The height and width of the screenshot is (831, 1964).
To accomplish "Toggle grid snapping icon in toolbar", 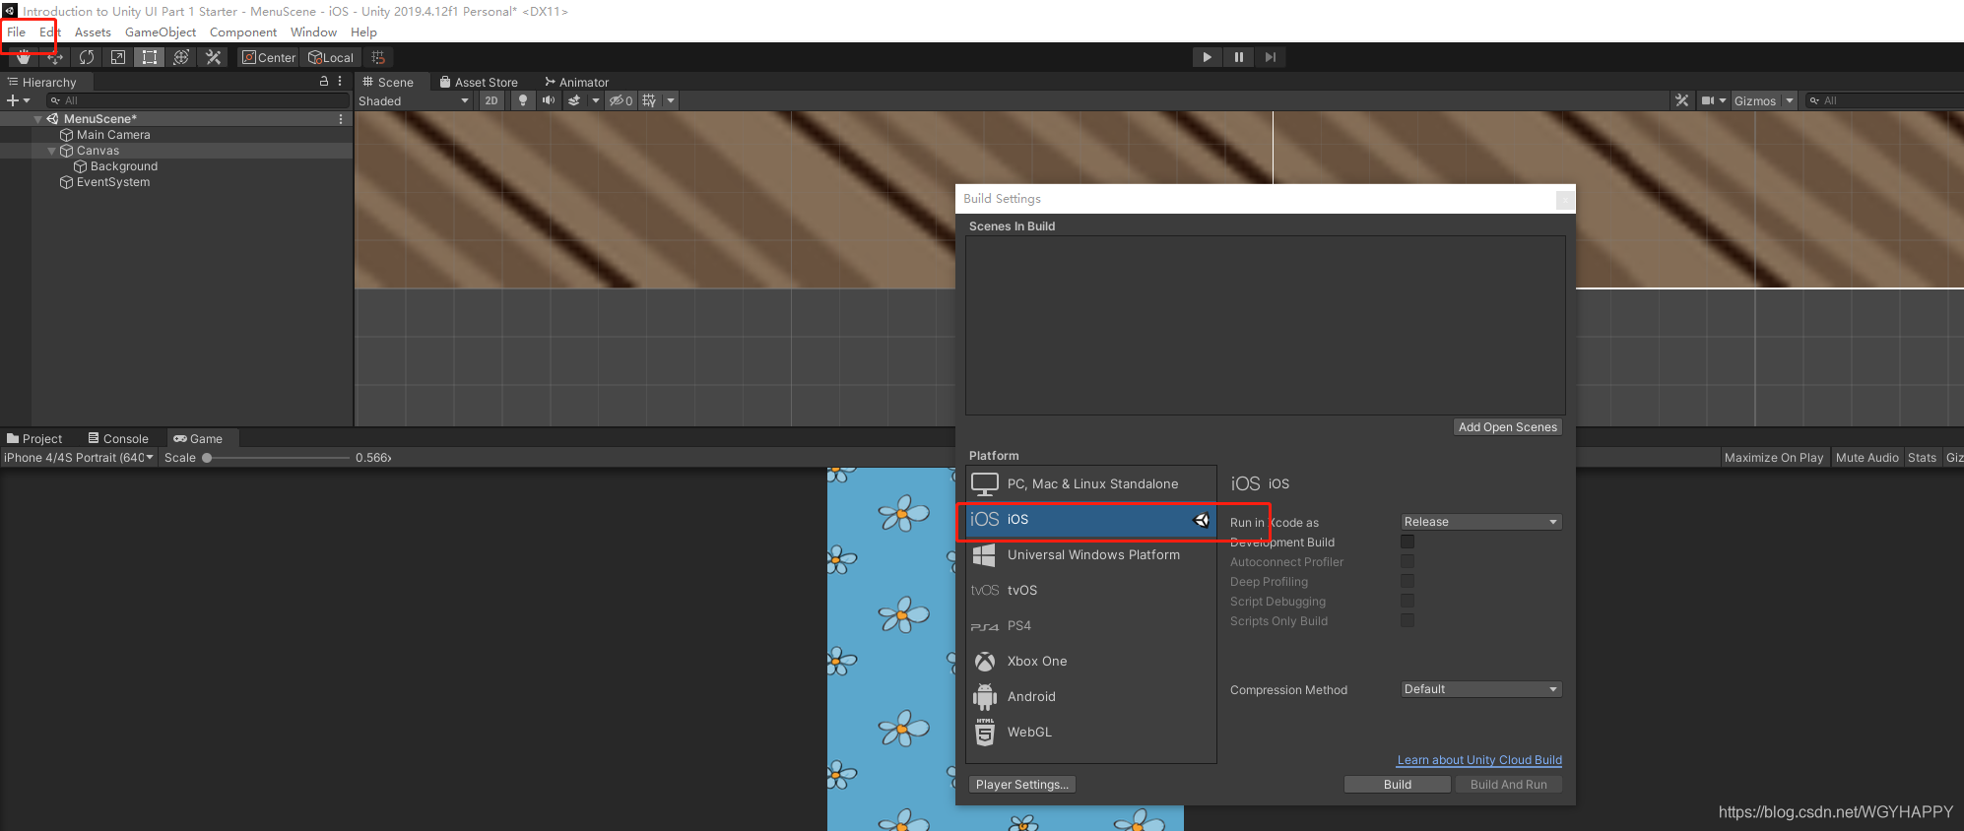I will [x=378, y=57].
